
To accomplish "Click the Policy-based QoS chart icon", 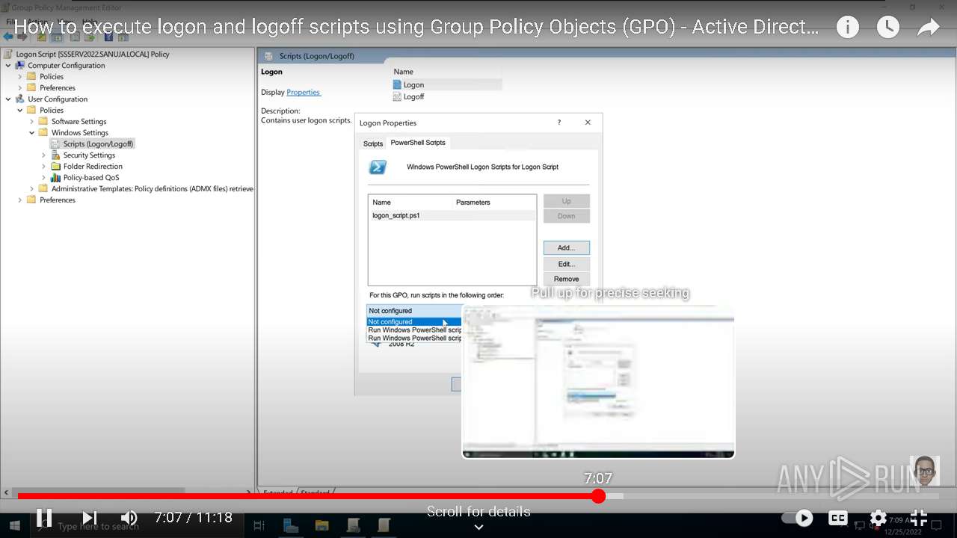I will [55, 177].
